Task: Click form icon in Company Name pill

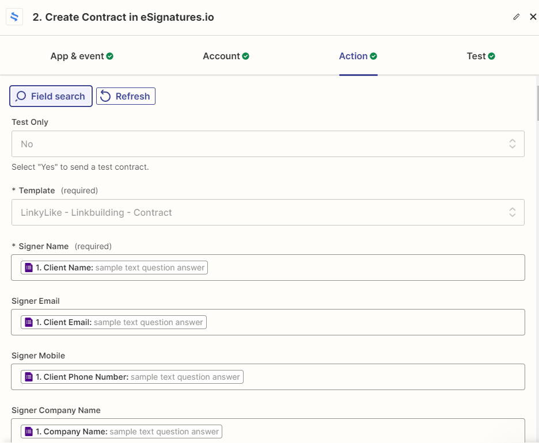Action: [x=29, y=431]
